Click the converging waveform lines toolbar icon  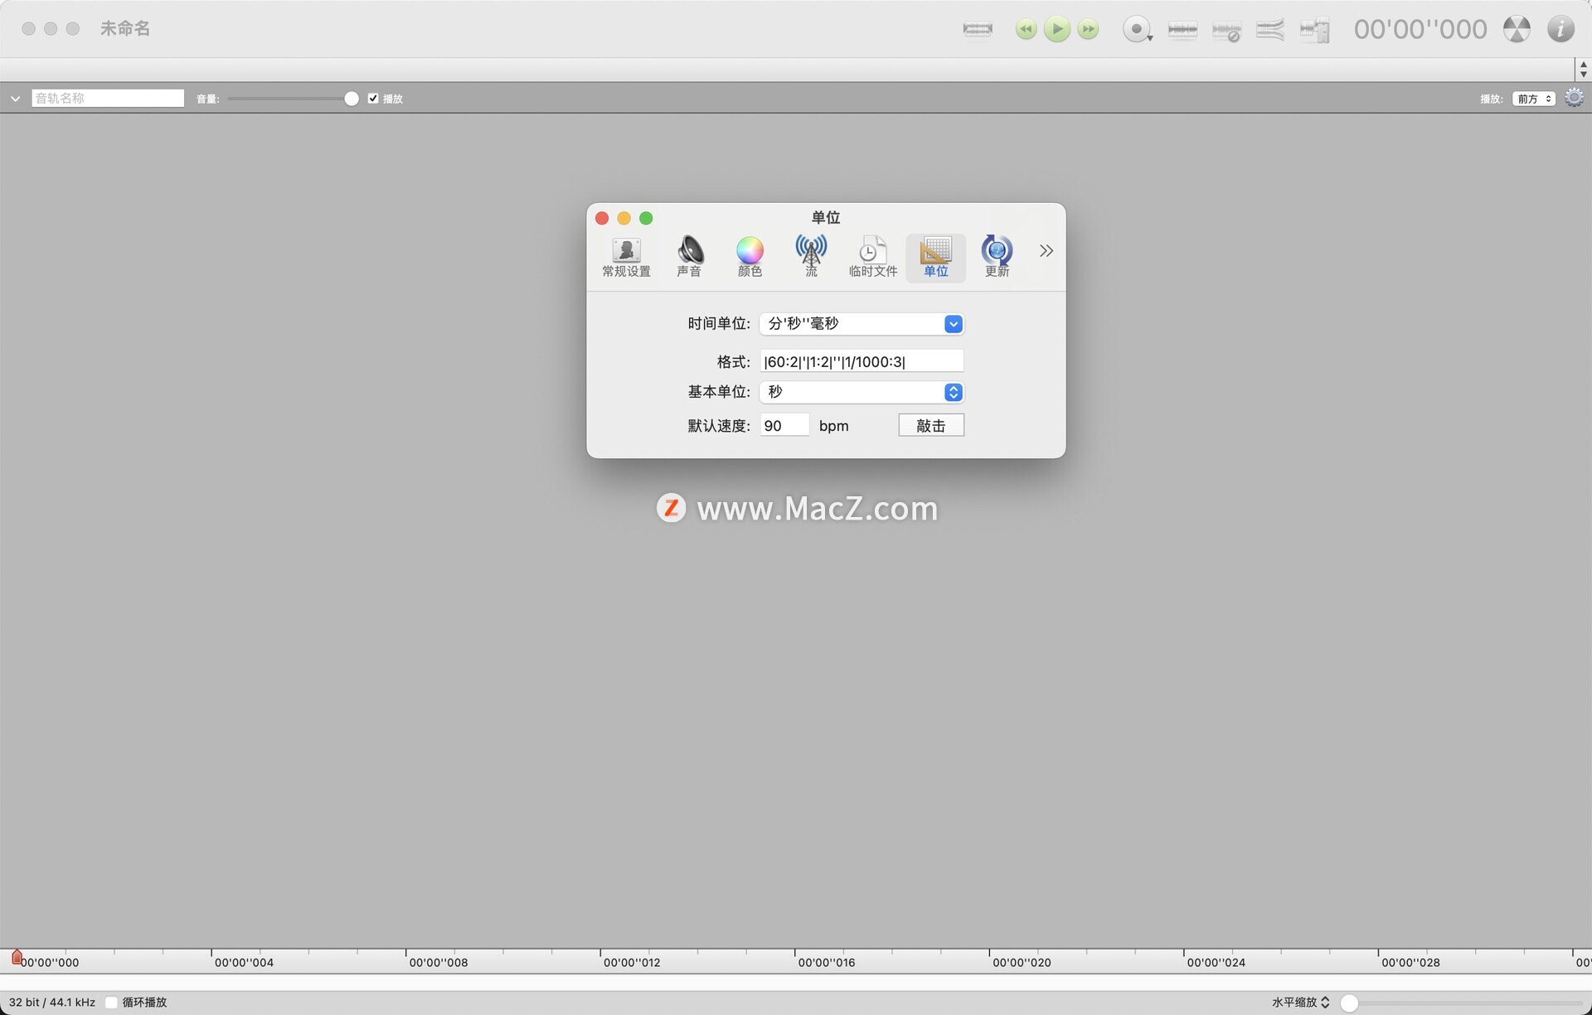1270,30
